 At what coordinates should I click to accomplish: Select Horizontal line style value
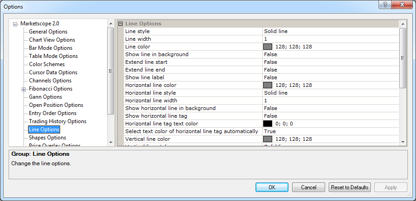[x=331, y=93]
